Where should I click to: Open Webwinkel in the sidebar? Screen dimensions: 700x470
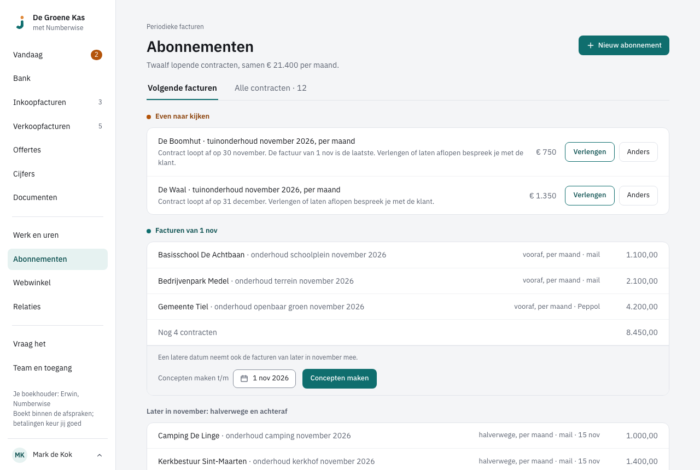(x=57, y=283)
